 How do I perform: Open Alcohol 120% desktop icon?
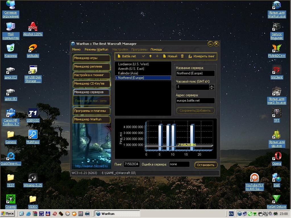tap(33, 29)
